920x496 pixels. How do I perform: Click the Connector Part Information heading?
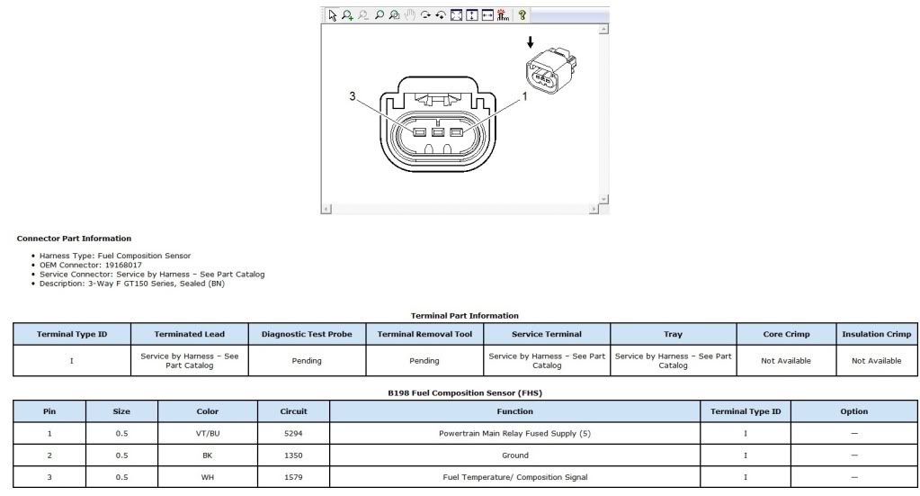[x=74, y=239]
